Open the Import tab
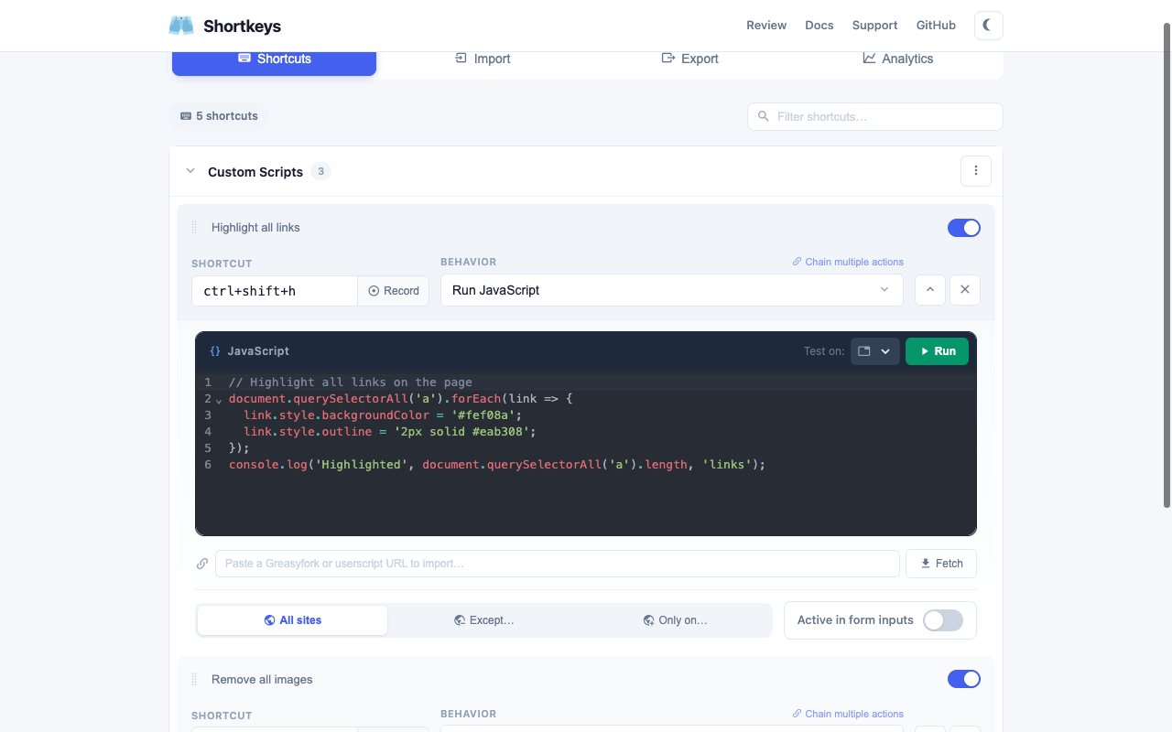Screen dimensions: 1172x732 (x=483, y=59)
